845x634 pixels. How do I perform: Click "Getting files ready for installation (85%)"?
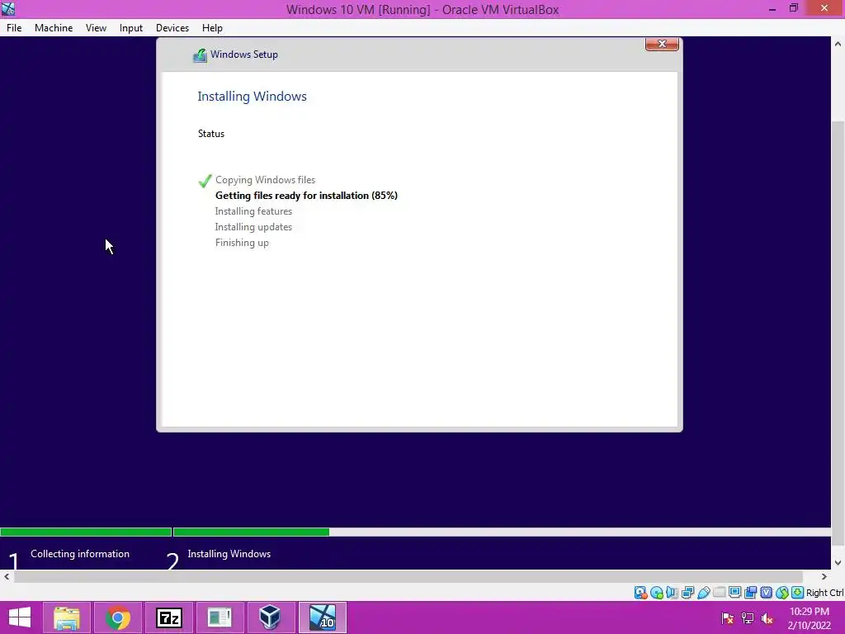click(306, 196)
